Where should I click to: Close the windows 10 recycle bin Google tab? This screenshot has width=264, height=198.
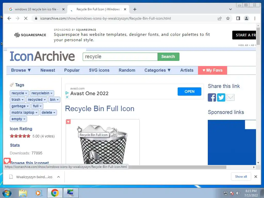(63, 9)
